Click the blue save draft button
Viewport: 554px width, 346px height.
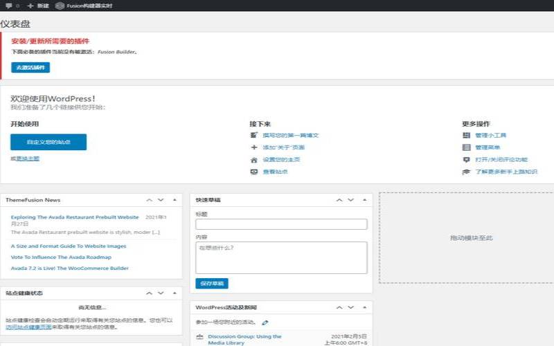(x=212, y=284)
